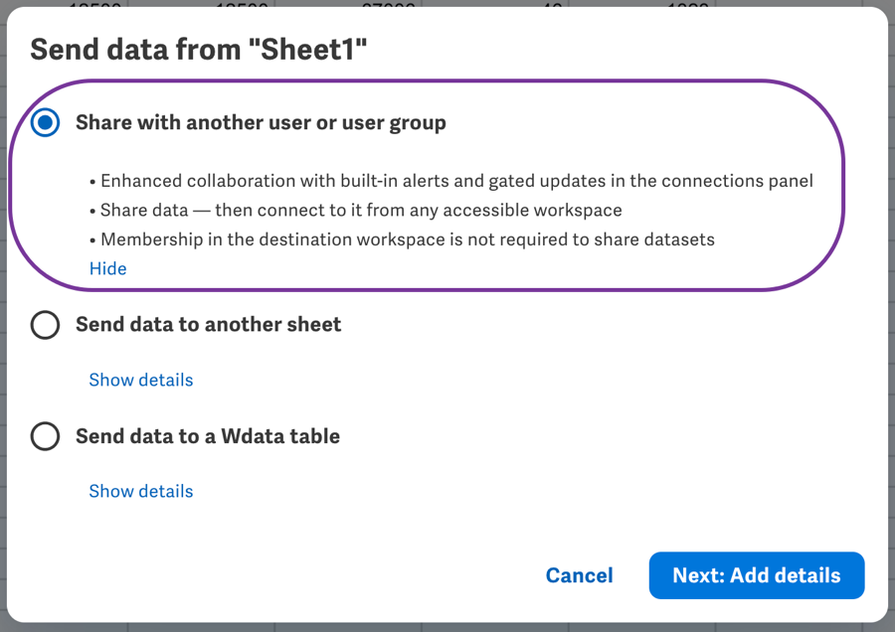Click the "Send data from Sheet1" dialog heading
The image size is (895, 632).
click(199, 49)
